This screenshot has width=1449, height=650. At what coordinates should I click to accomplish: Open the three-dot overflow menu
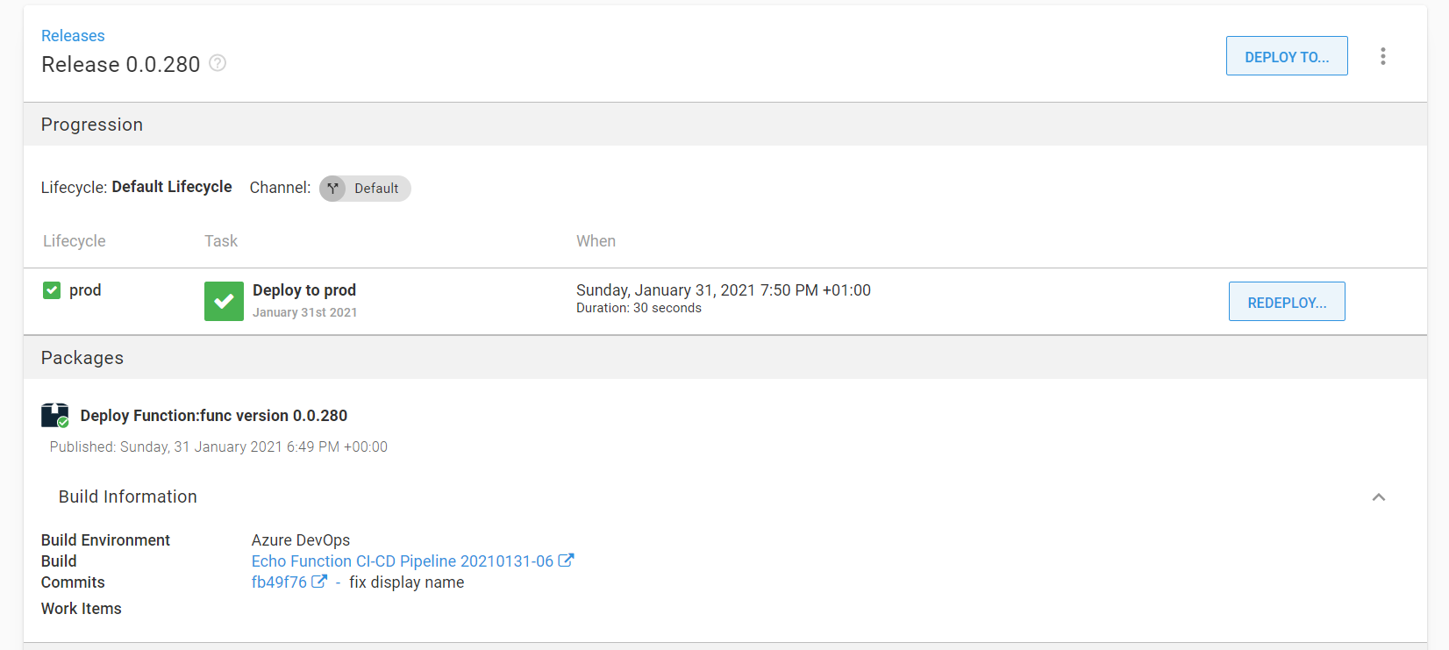pyautogui.click(x=1382, y=56)
